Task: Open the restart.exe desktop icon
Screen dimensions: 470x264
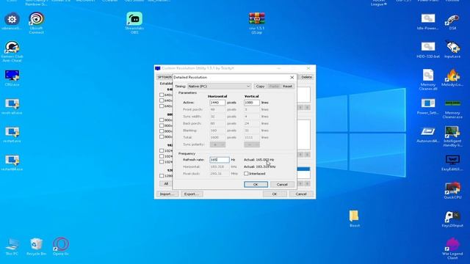Action: pos(12,132)
